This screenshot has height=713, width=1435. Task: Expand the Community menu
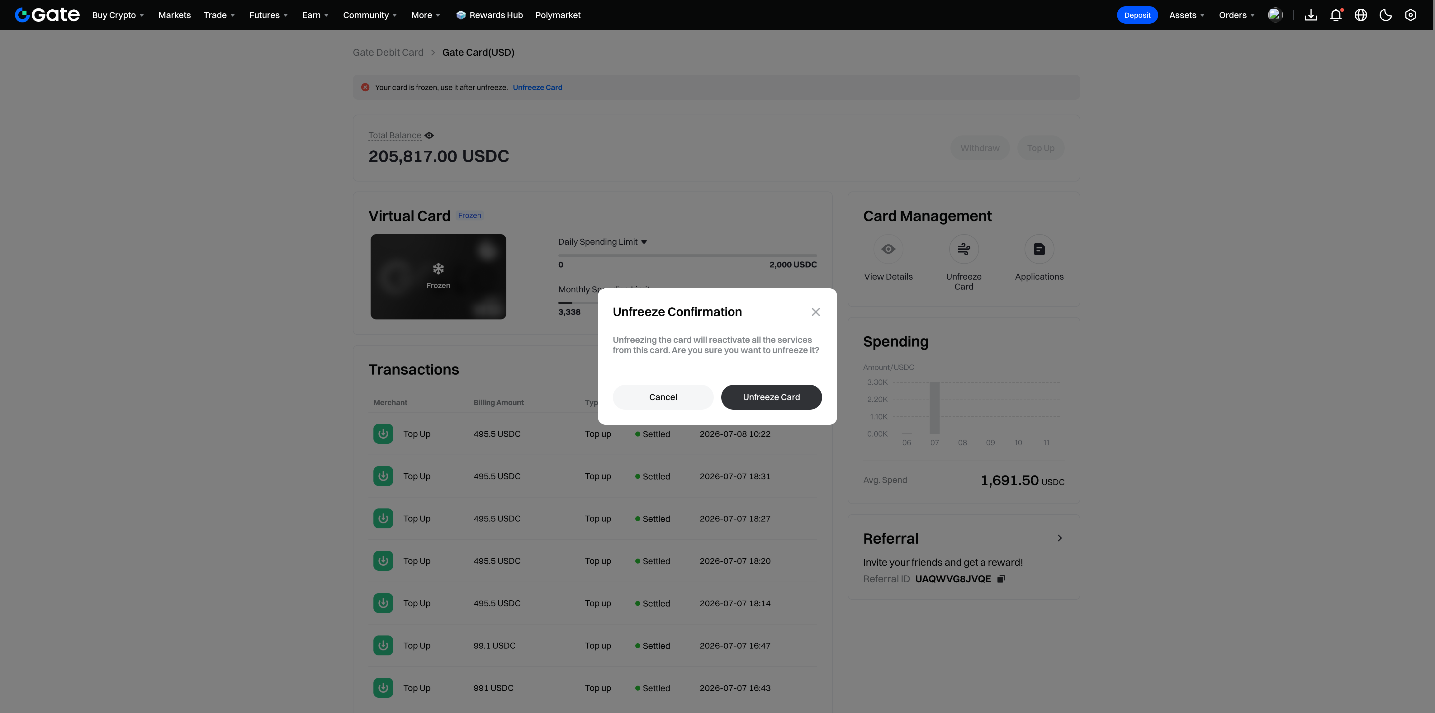[370, 15]
